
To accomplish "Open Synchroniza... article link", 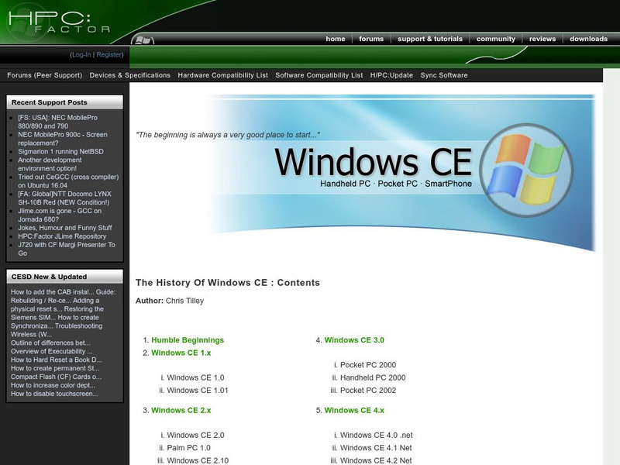I will tap(32, 325).
